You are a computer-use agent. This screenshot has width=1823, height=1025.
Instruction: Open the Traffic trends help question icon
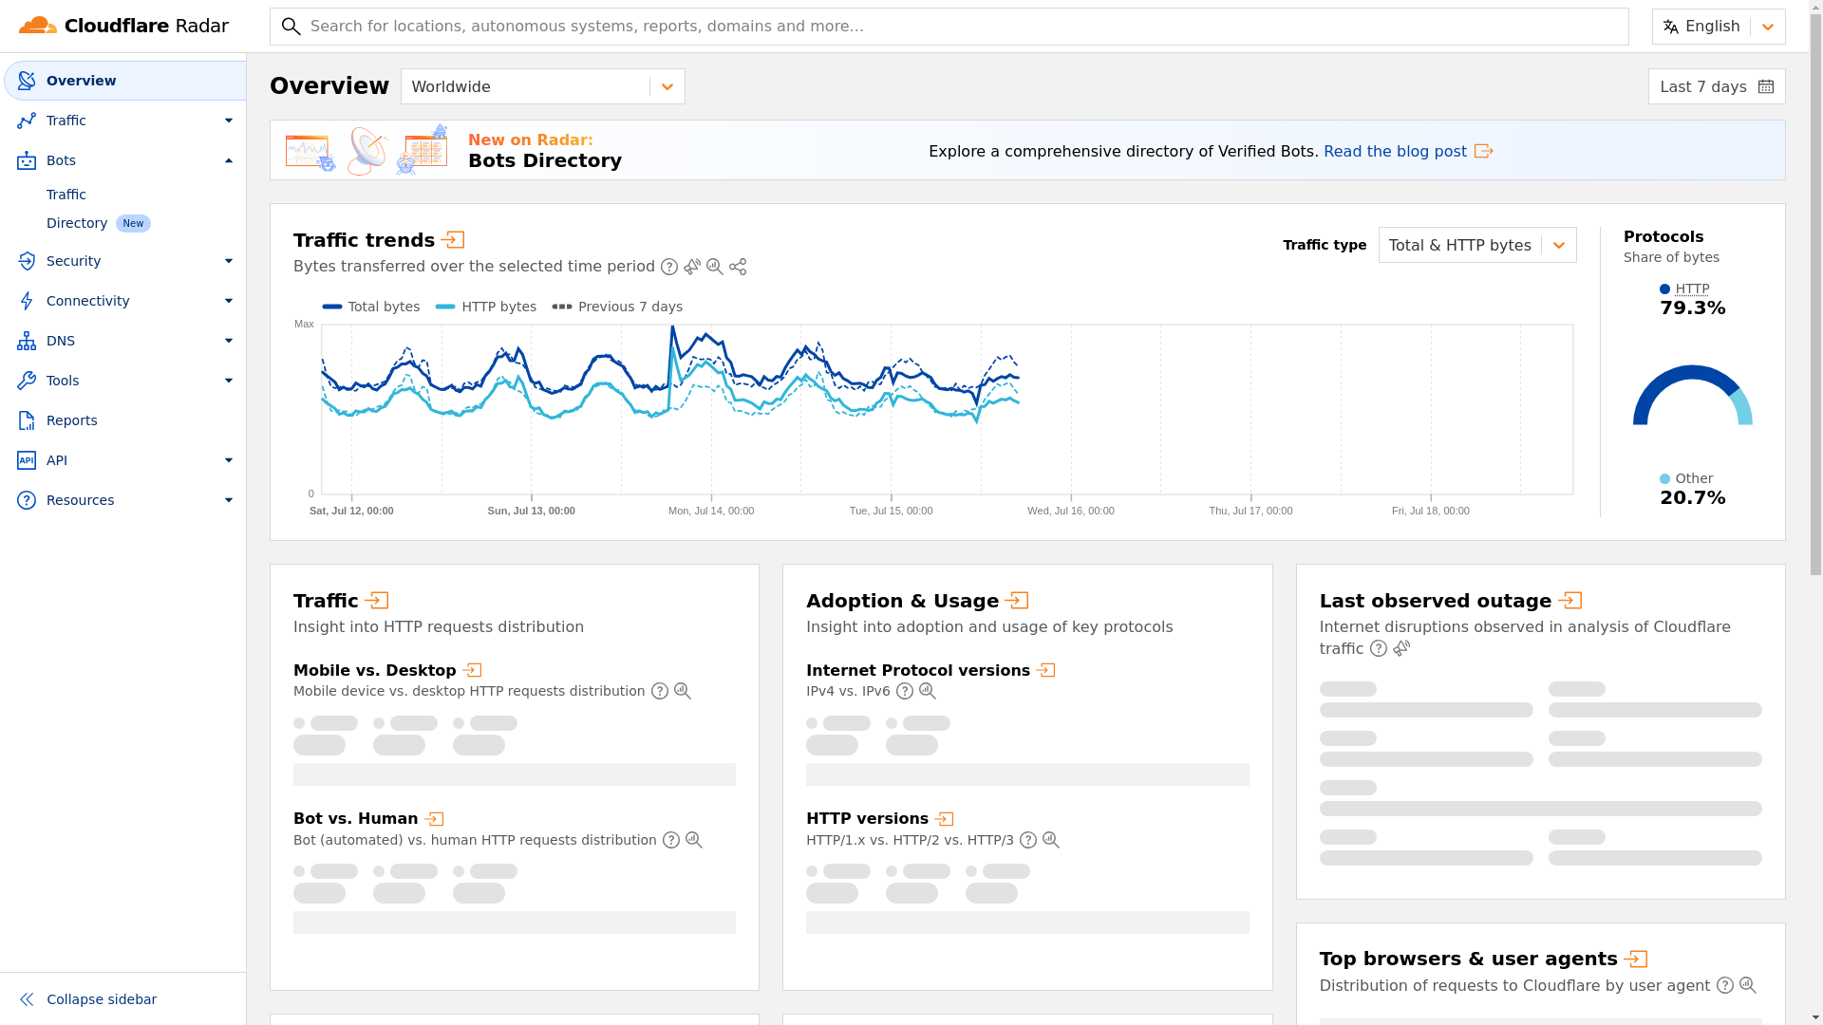(x=669, y=267)
